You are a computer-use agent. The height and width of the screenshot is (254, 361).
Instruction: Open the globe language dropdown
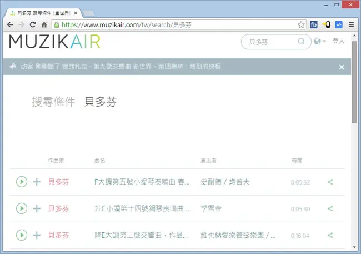click(320, 41)
